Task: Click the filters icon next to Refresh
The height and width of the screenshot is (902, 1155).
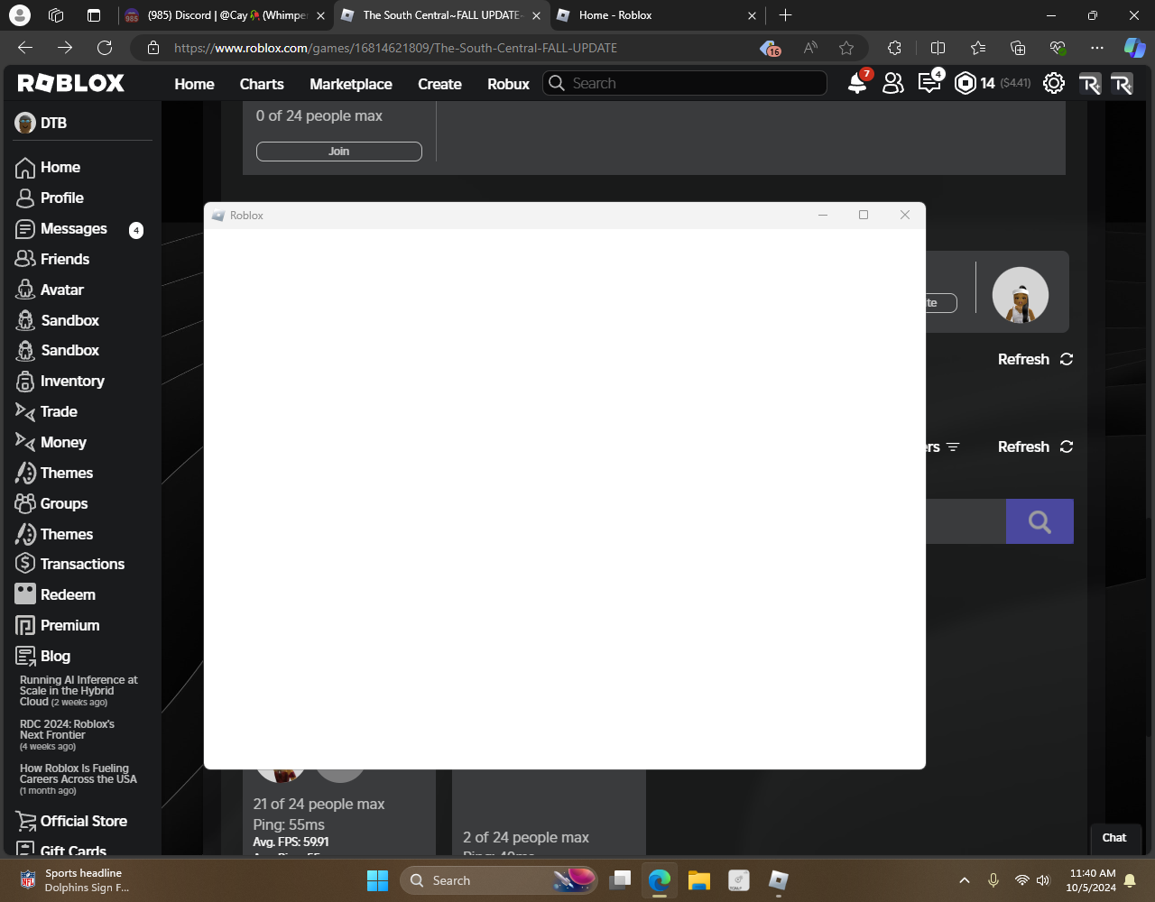Action: pos(953,446)
